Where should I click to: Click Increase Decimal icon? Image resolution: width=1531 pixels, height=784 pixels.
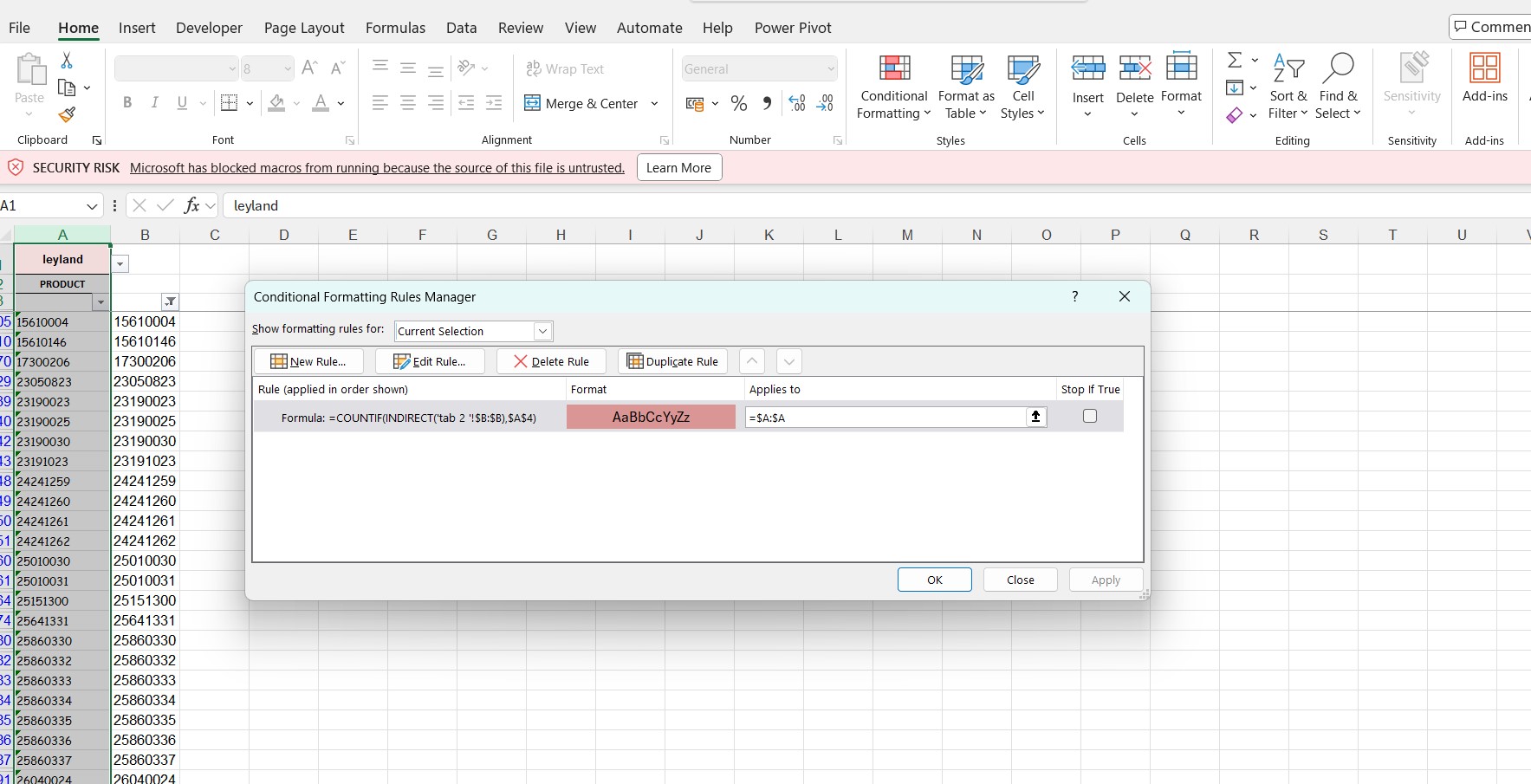(797, 103)
